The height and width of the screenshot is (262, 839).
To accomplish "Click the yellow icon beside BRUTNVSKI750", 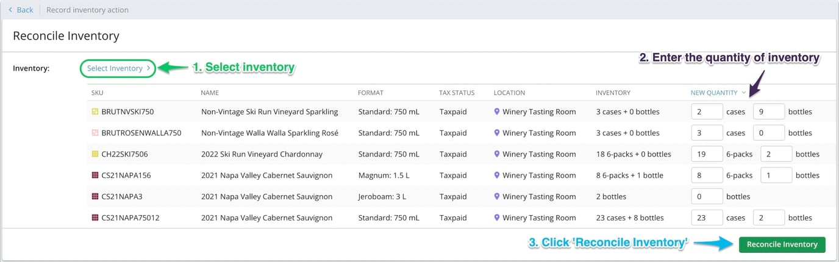I will click(95, 112).
